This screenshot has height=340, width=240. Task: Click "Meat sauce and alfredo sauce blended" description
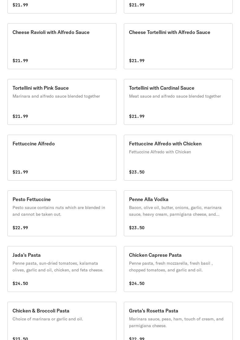pos(175,96)
